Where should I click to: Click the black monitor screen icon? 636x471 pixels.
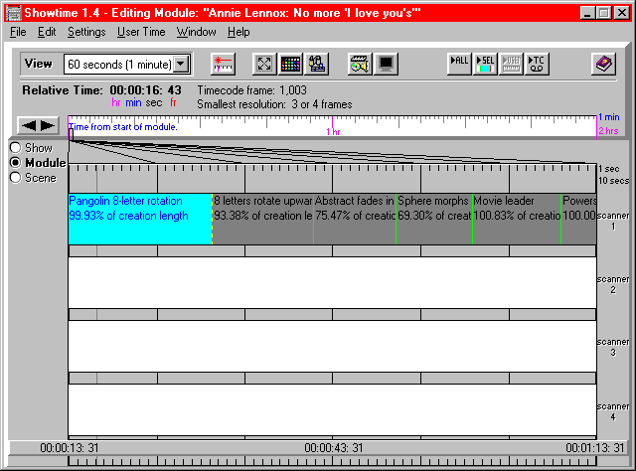(386, 65)
